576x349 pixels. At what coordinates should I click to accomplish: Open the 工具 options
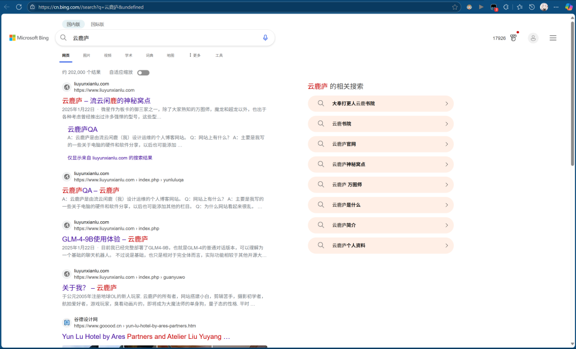[219, 55]
